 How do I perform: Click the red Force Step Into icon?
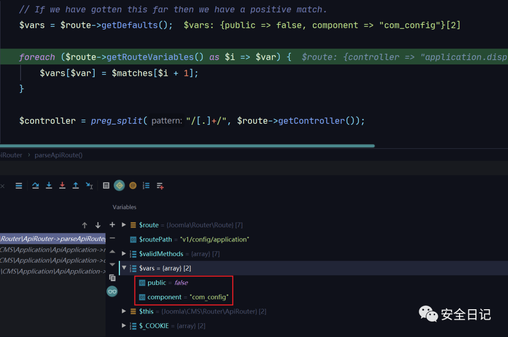[x=62, y=186]
